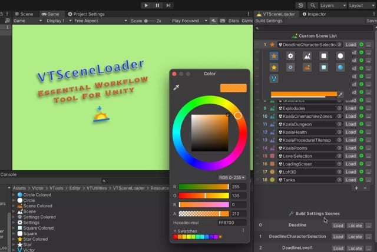
Task: Open the RGB 0-255 mode dropdown
Action: pos(232,178)
